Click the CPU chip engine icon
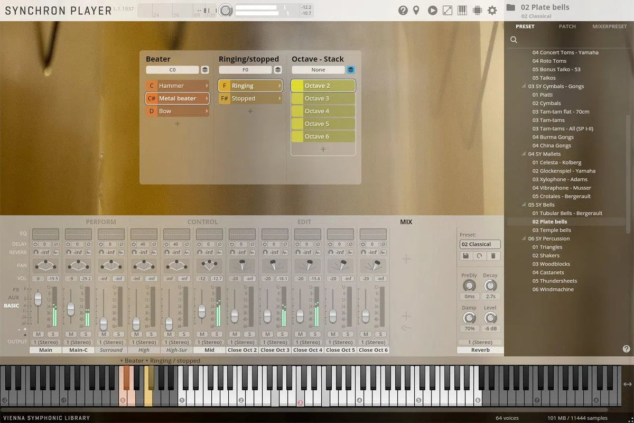This screenshot has height=423, width=634. click(477, 11)
